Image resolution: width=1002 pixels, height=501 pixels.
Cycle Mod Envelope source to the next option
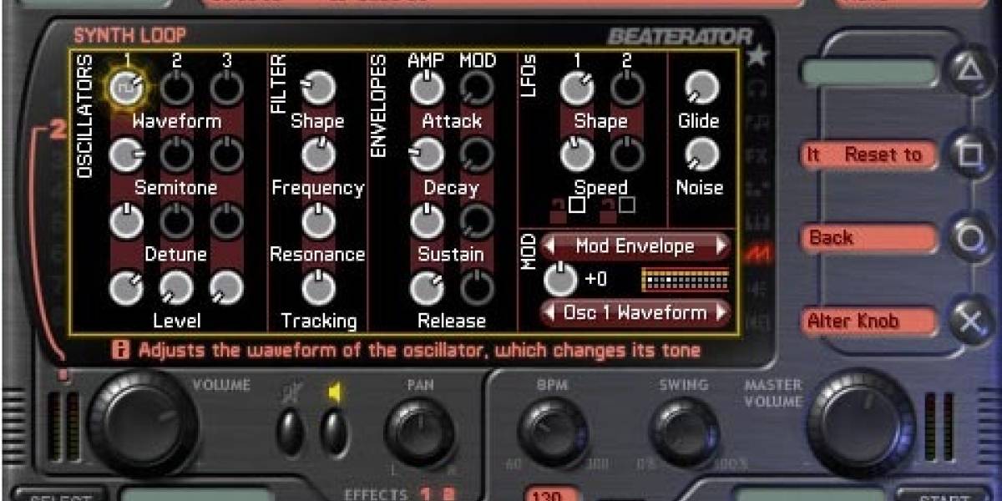click(x=721, y=246)
